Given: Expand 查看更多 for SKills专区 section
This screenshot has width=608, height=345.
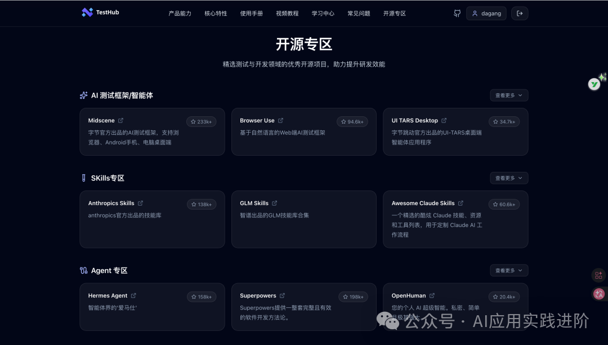Looking at the screenshot, I should (509, 178).
